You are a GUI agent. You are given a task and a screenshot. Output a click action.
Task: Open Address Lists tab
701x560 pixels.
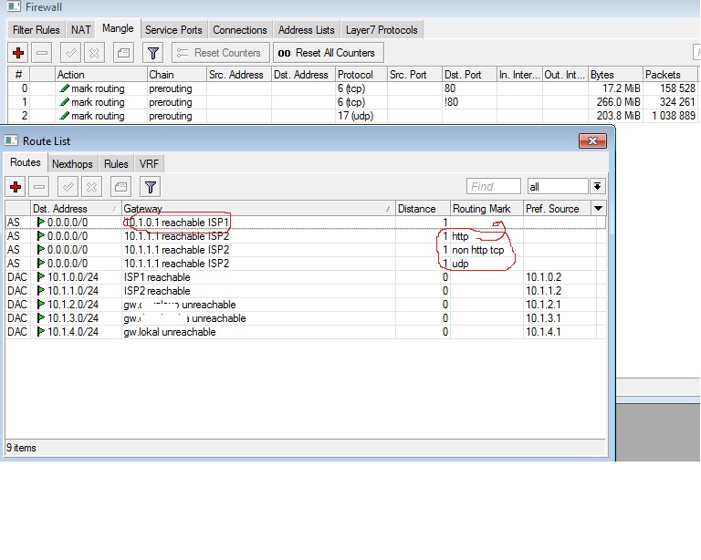[307, 30]
